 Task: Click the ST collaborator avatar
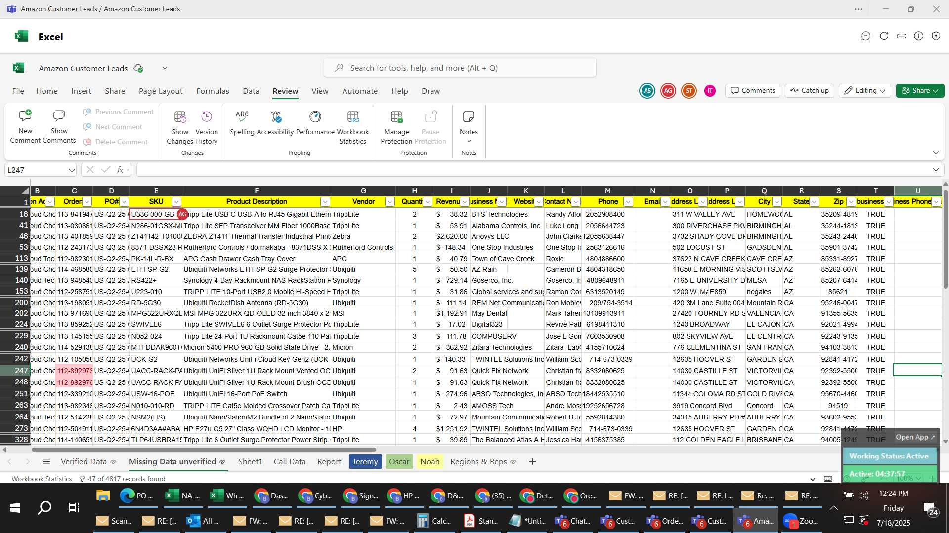click(689, 91)
